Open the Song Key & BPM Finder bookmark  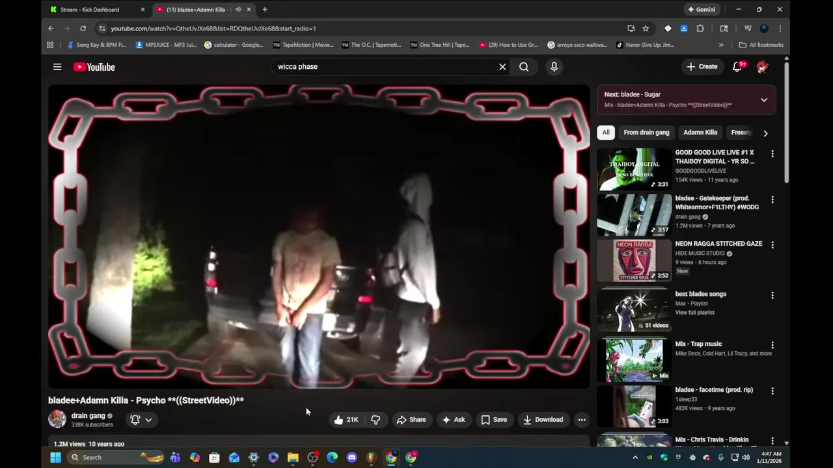click(97, 45)
